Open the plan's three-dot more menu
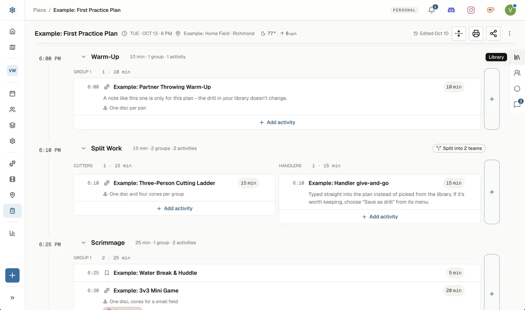Image resolution: width=525 pixels, height=310 pixels. tap(510, 33)
